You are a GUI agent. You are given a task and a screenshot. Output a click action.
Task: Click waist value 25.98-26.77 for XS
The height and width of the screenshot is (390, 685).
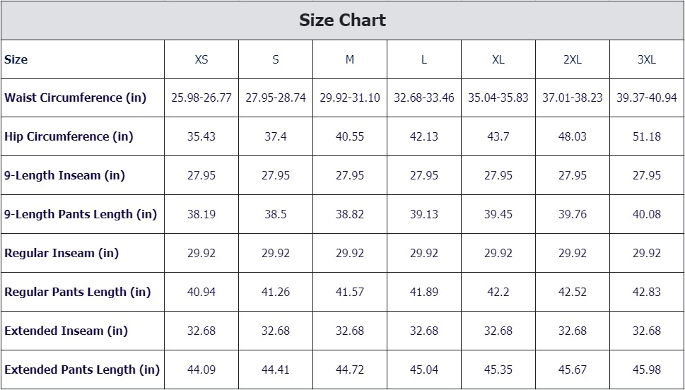coord(201,97)
